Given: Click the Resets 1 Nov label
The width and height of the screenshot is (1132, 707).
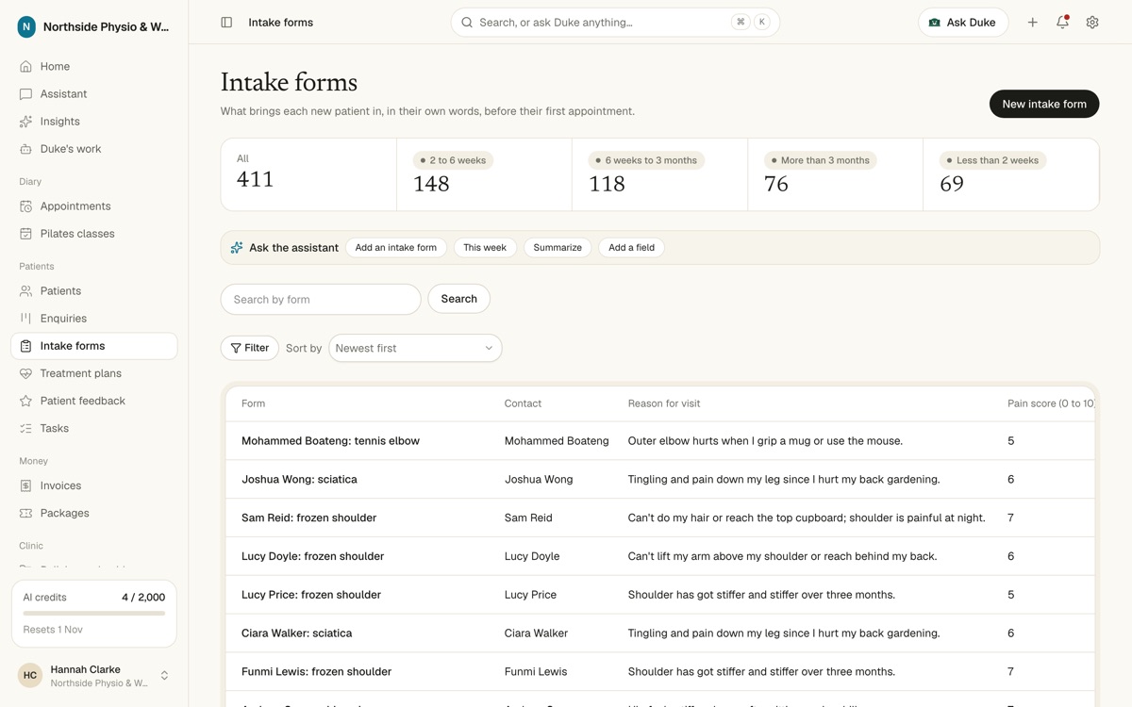Looking at the screenshot, I should (x=53, y=630).
